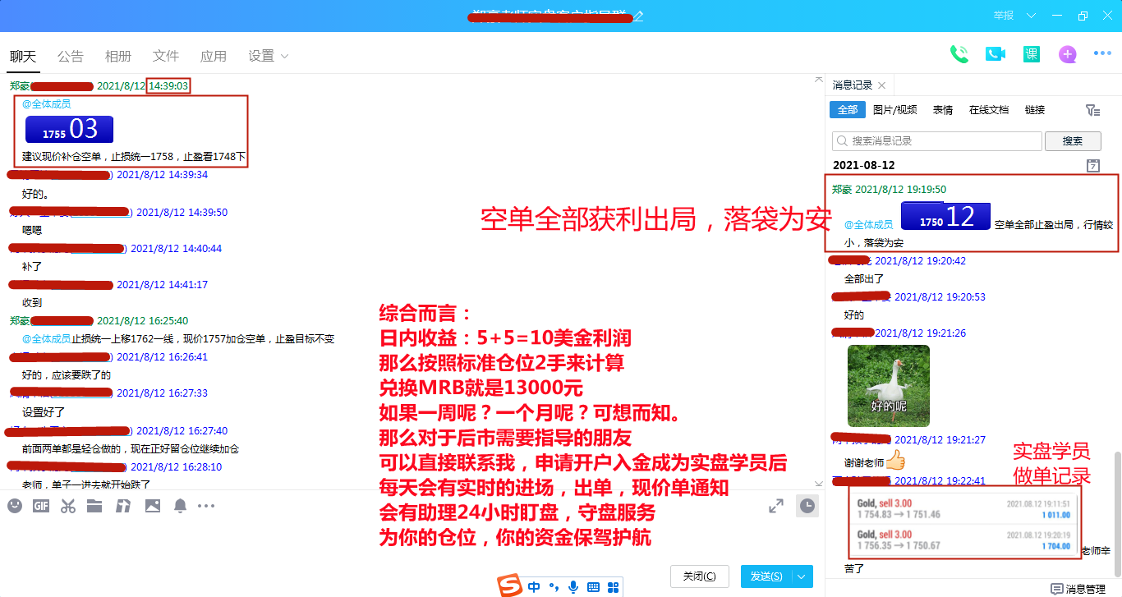Click the Sogou voice input microphone
This screenshot has height=597, width=1122.
(573, 587)
